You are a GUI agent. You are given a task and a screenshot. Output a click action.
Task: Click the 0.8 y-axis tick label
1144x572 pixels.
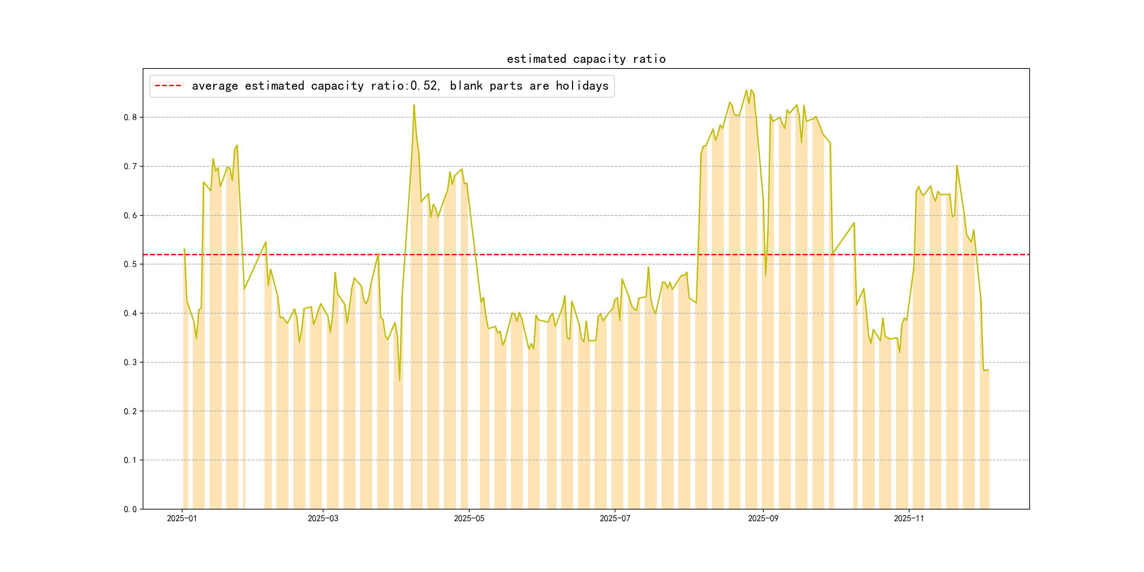pos(130,117)
